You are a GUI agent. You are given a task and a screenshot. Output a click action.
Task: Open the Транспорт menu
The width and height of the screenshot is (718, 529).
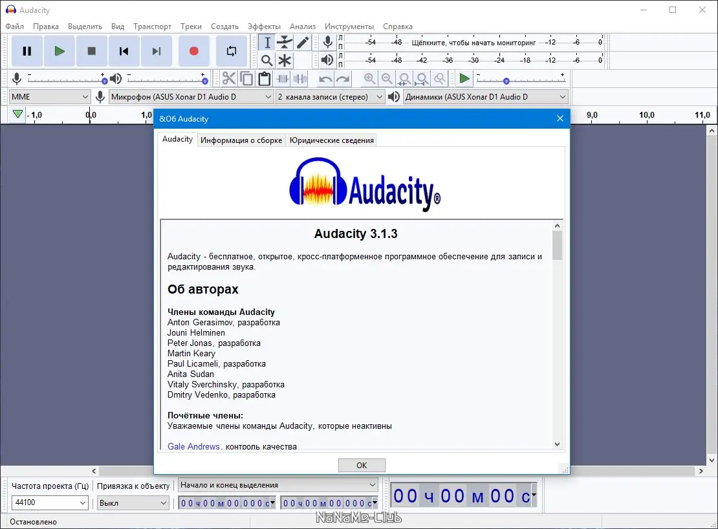[x=152, y=27]
